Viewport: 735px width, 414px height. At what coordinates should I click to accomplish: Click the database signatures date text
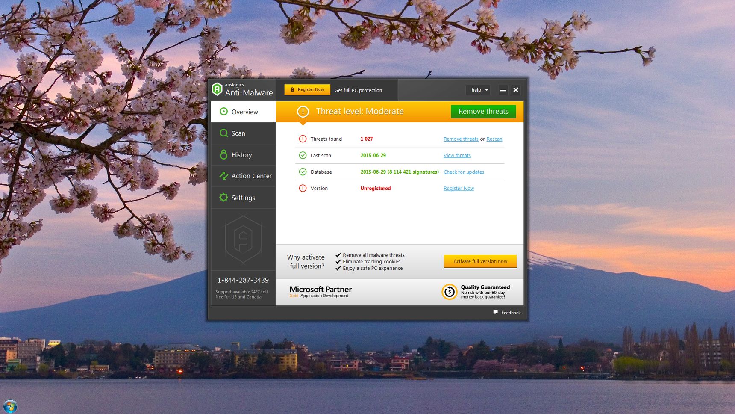coord(400,172)
